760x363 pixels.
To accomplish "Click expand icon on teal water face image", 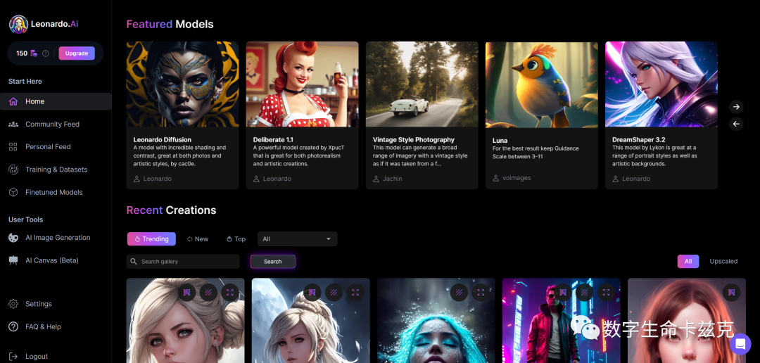I will [x=481, y=292].
